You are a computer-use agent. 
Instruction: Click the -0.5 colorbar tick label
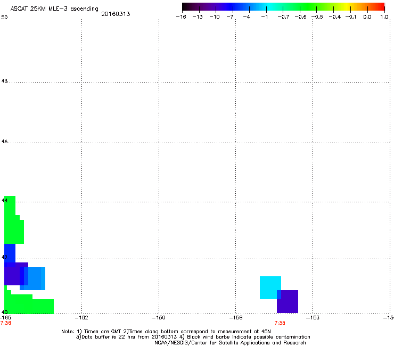coord(317,17)
